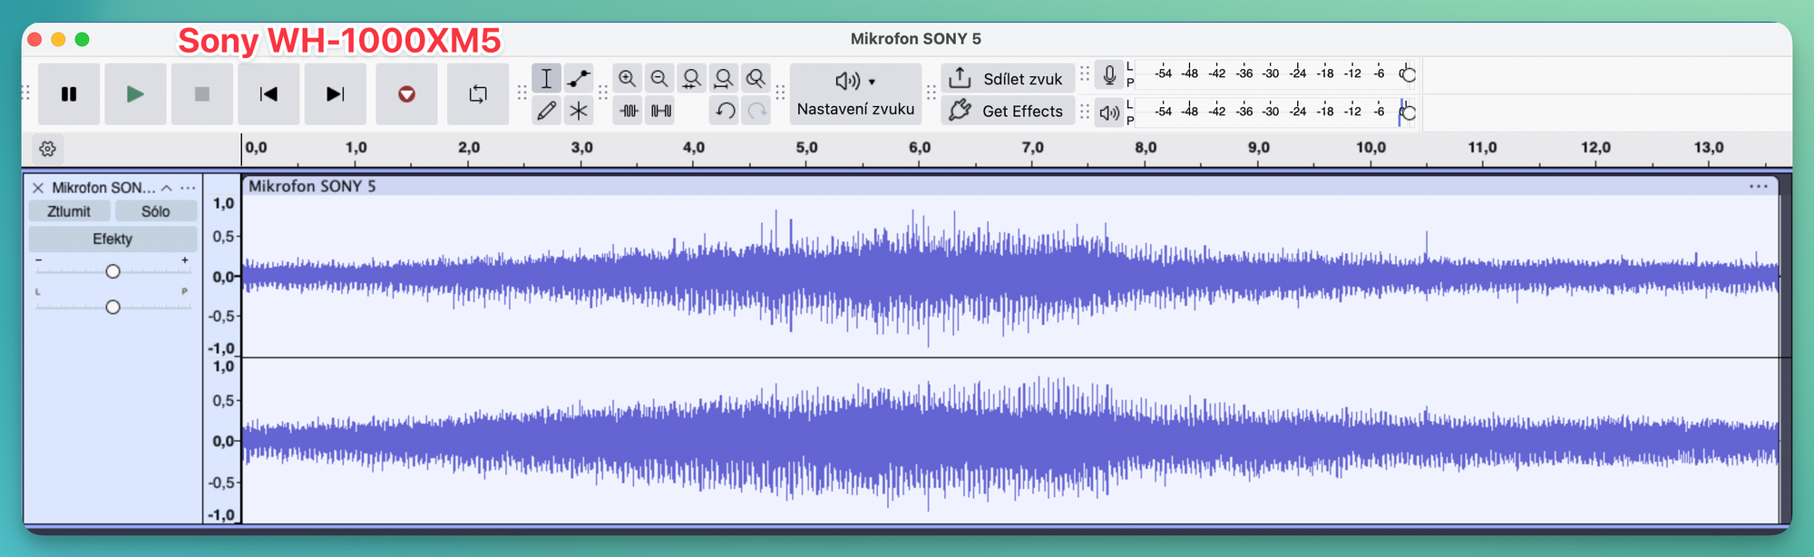Click the Silence audio selection icon

pyautogui.click(x=661, y=111)
